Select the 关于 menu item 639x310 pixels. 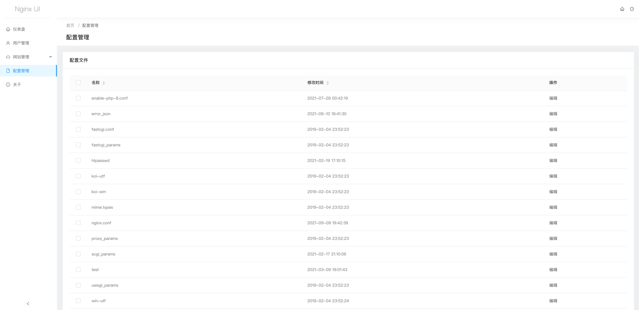17,84
